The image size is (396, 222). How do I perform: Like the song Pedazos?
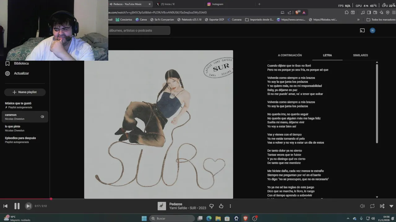pyautogui.click(x=221, y=206)
